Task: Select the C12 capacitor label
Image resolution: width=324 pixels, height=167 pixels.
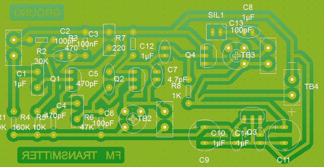Action: point(147,46)
